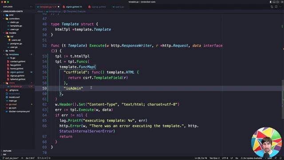The height and width of the screenshot is (160, 284).
Task: Open template.go under controllers folder
Action: click(16, 26)
